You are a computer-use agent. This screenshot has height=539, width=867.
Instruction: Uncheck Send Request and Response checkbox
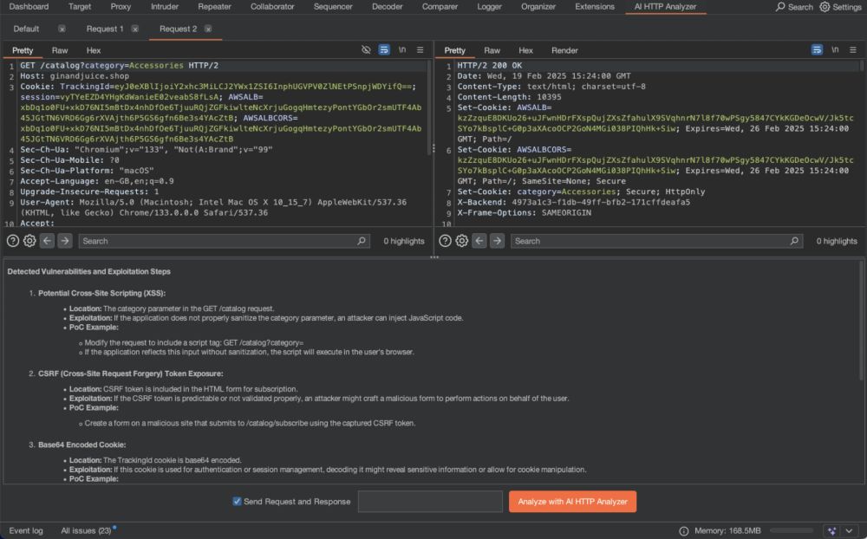[237, 502]
